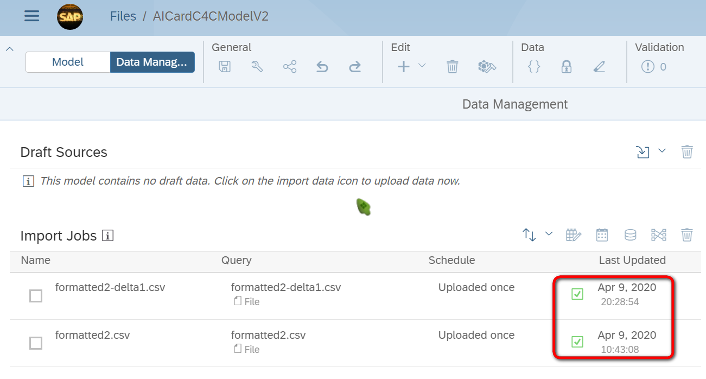Click formatted2-delta1.csv in the Query column
Image resolution: width=706 pixels, height=379 pixels.
pyautogui.click(x=286, y=287)
